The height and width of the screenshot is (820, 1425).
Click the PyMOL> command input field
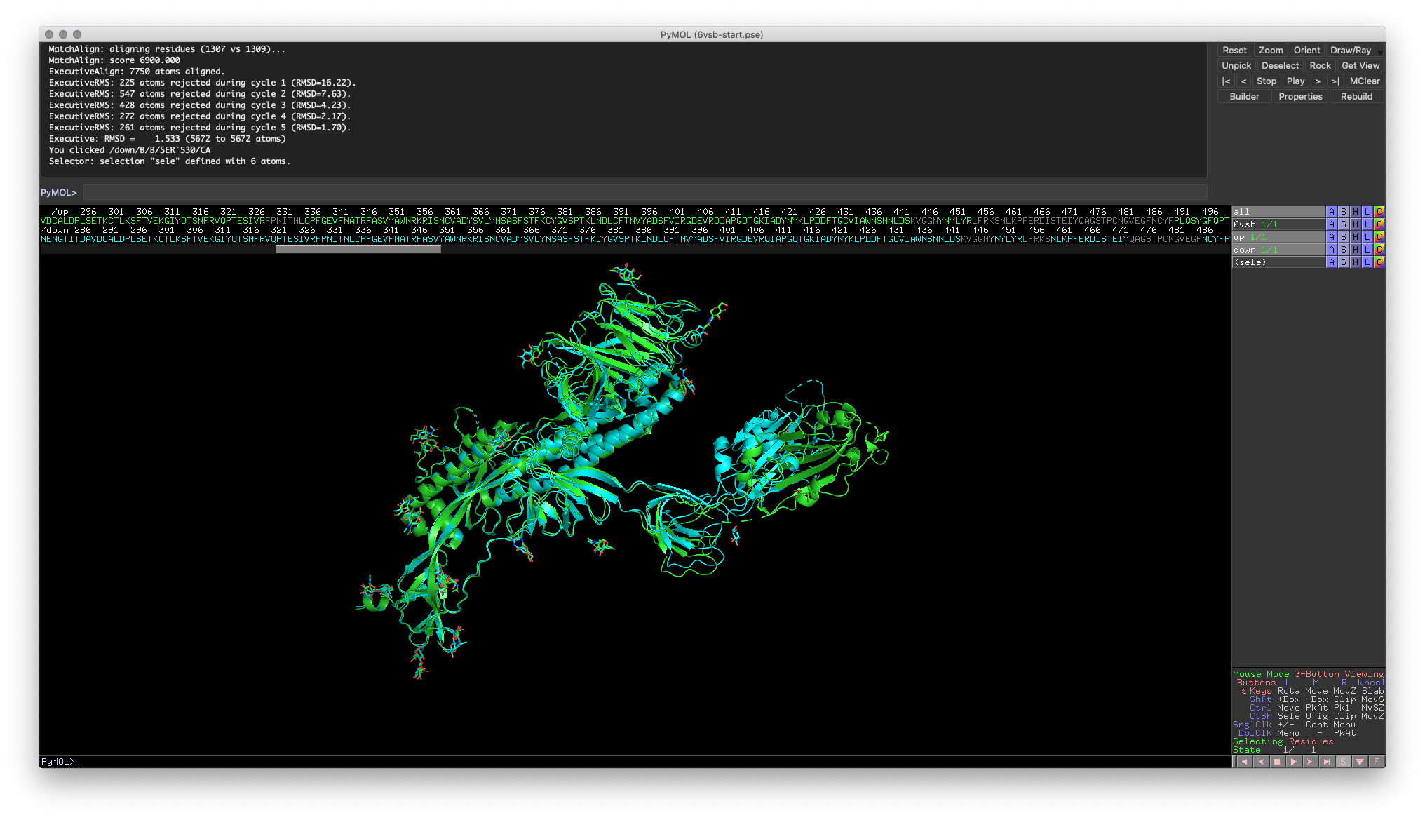coord(644,192)
